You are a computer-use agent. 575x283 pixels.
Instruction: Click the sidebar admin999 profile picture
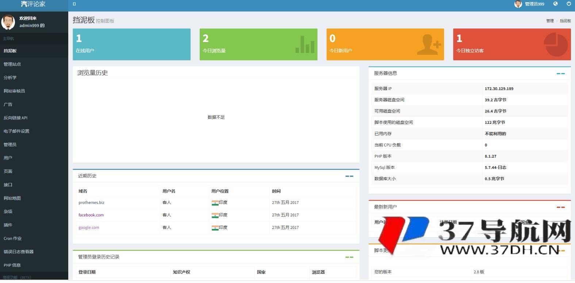(x=8, y=22)
